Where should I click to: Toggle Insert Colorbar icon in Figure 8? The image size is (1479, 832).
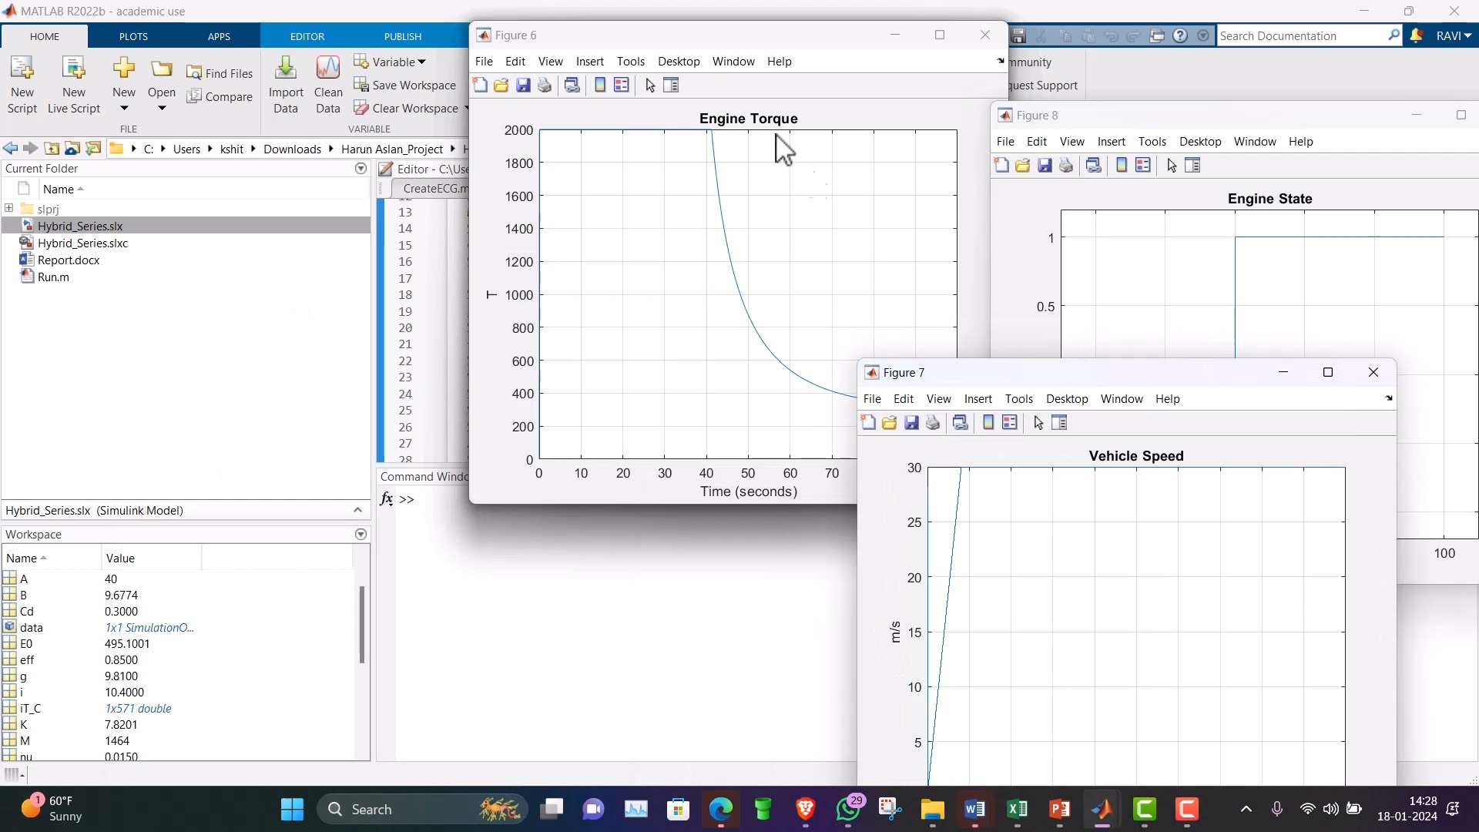pyautogui.click(x=1122, y=166)
